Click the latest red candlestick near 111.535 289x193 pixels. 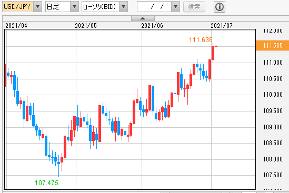coord(216,46)
